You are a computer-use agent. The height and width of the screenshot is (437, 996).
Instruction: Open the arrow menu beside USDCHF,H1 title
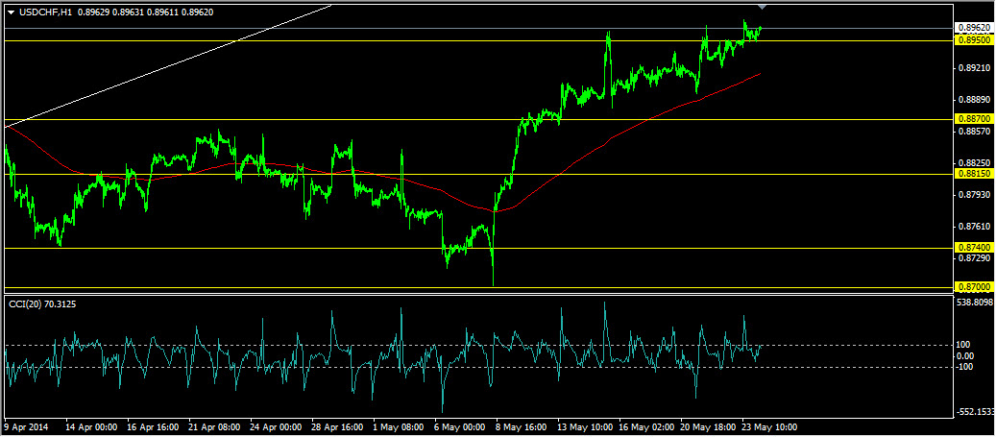[x=11, y=11]
